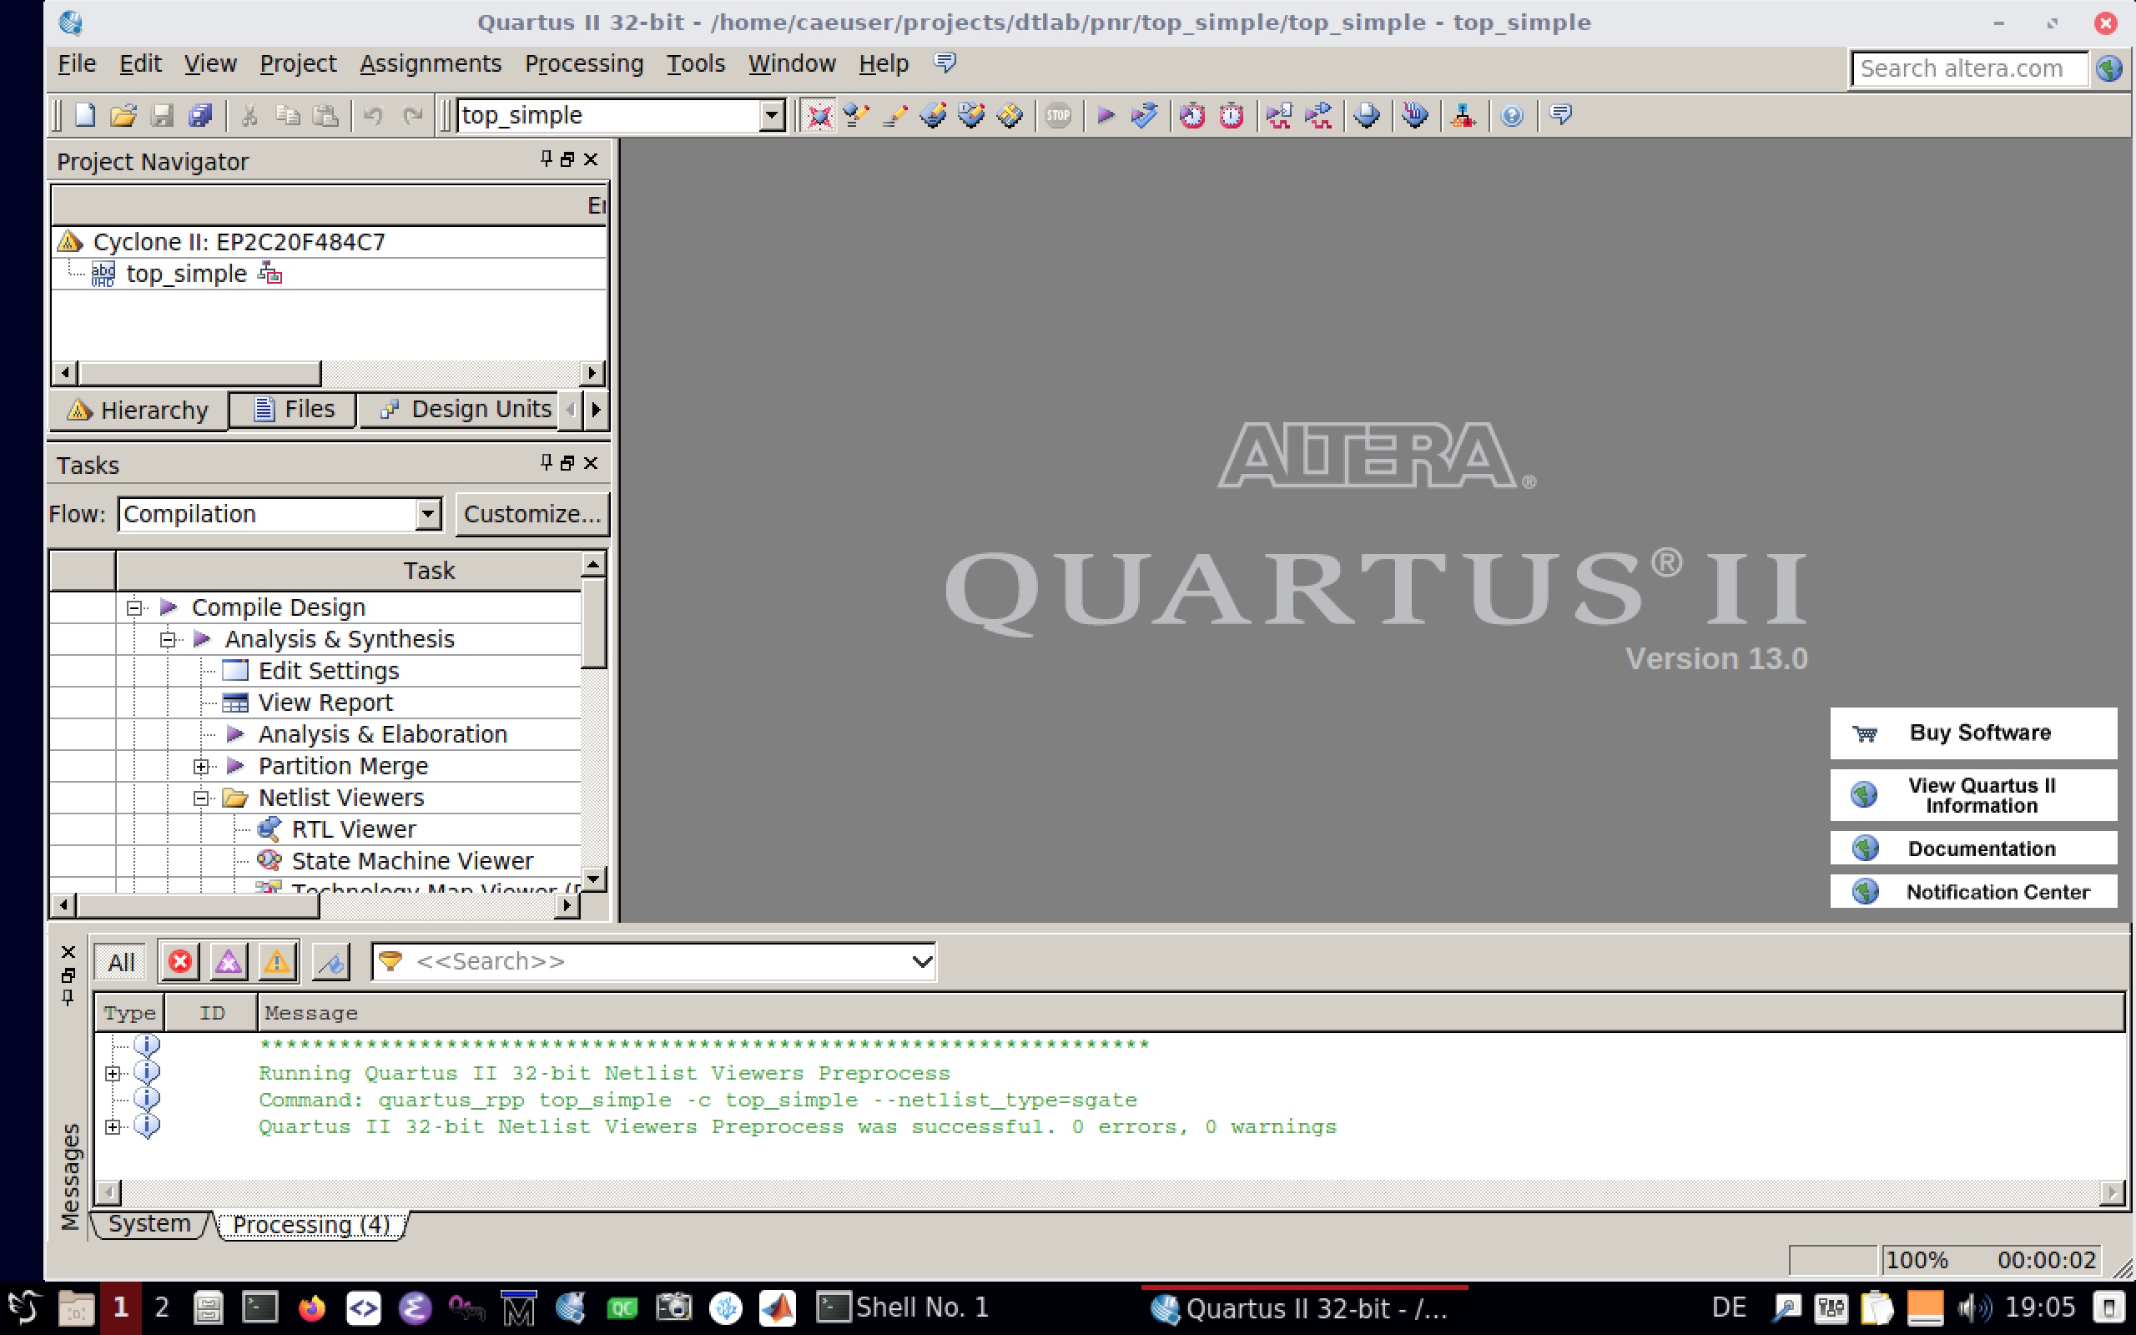The image size is (2136, 1335).
Task: Click the Help question mark icon
Action: tap(1512, 116)
